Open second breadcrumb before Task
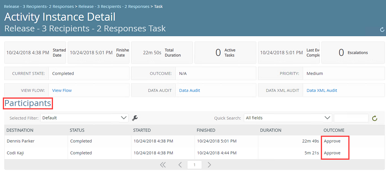 [114, 6]
